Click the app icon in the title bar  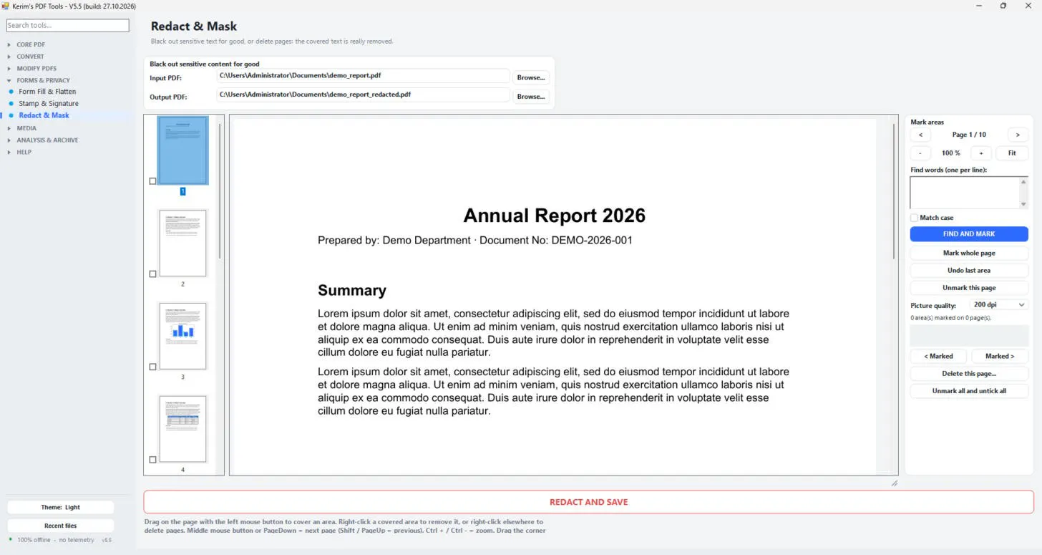[x=6, y=6]
